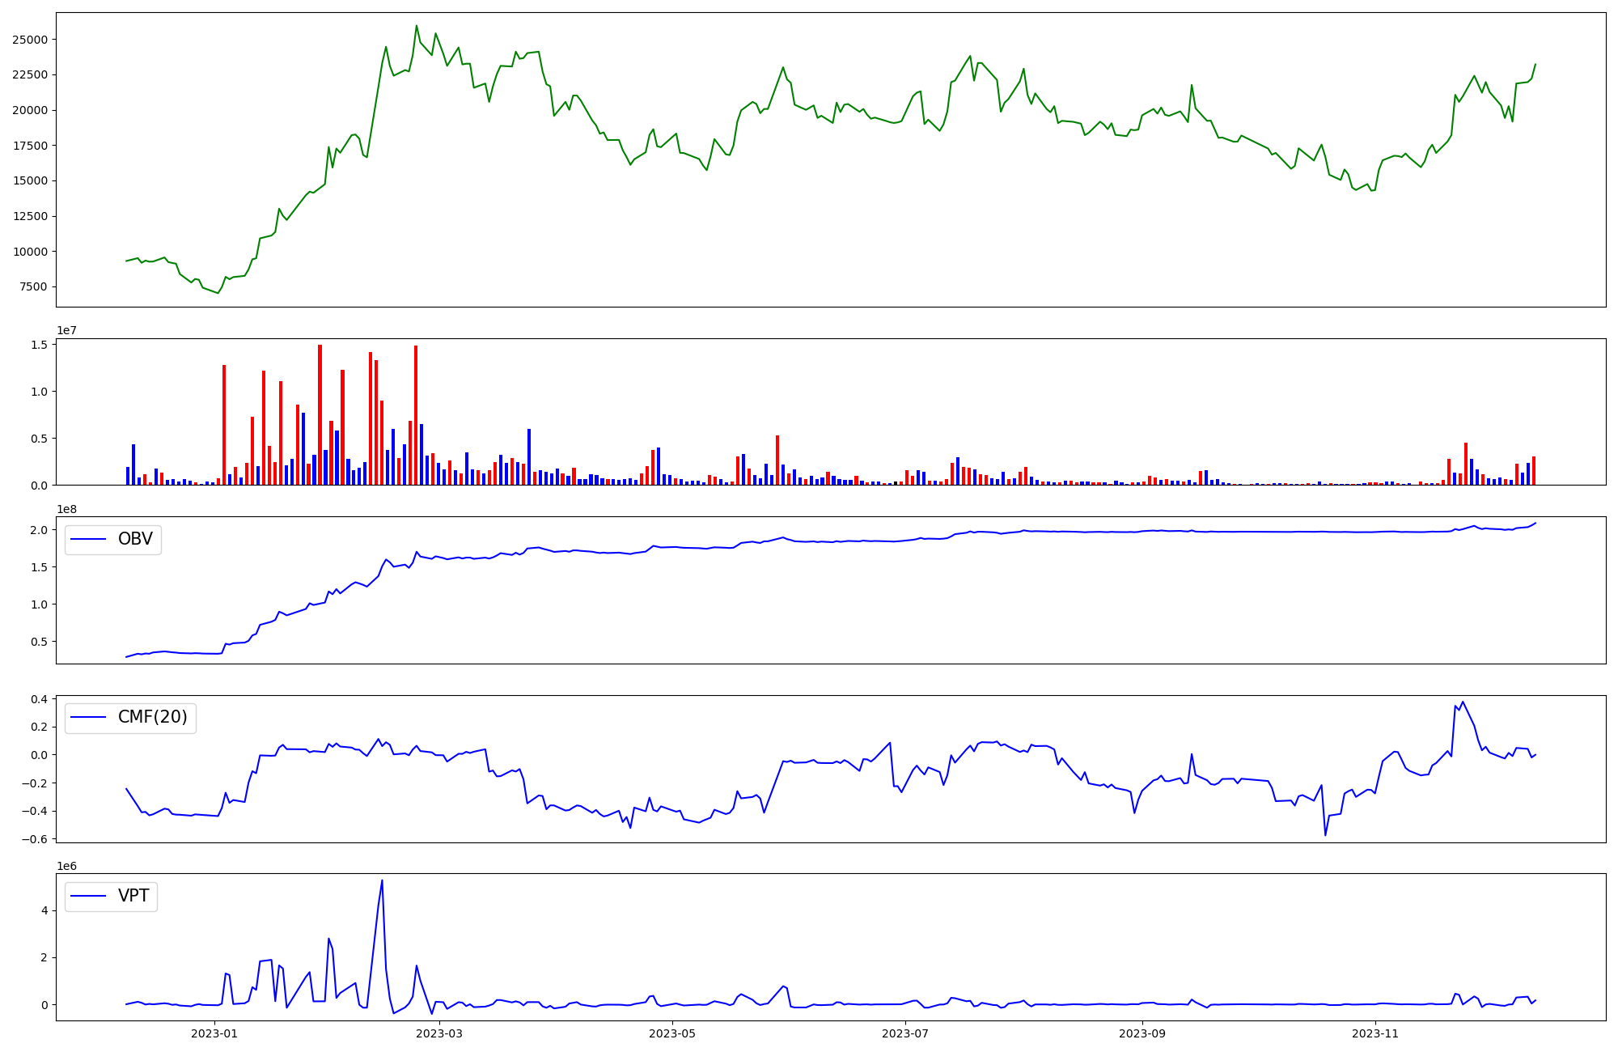Click the CMF(20) legend label
Viewport: 1618px width, 1052px height.
point(152,717)
